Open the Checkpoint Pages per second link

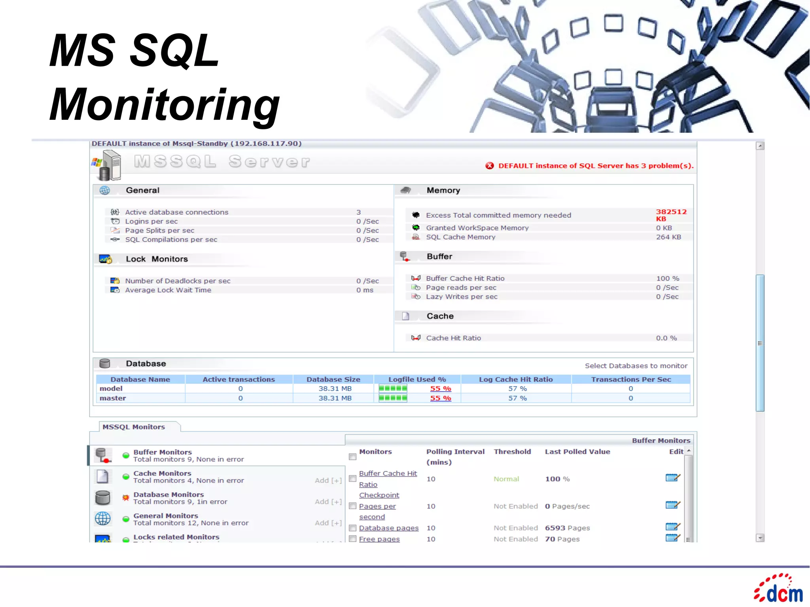379,506
